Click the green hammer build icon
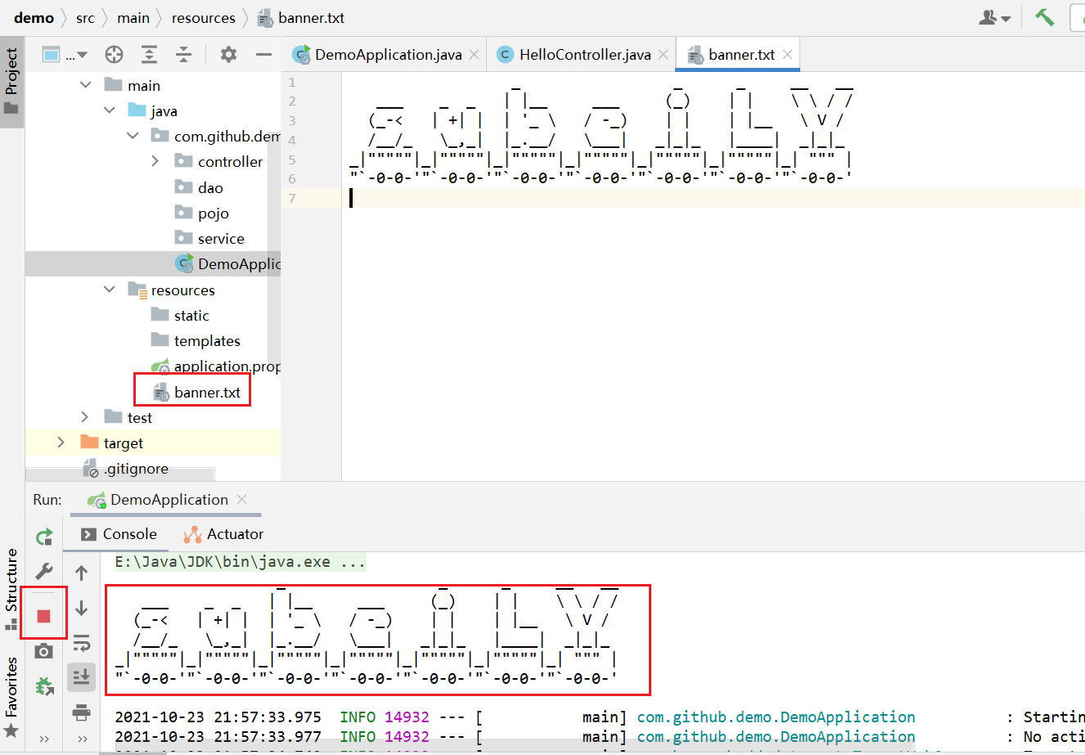Viewport: 1085px width, 755px height. [x=1044, y=17]
